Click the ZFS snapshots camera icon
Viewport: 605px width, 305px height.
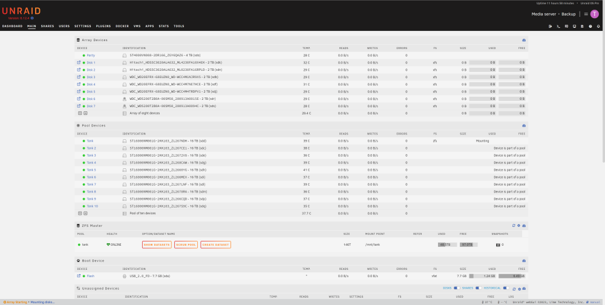pyautogui.click(x=498, y=244)
